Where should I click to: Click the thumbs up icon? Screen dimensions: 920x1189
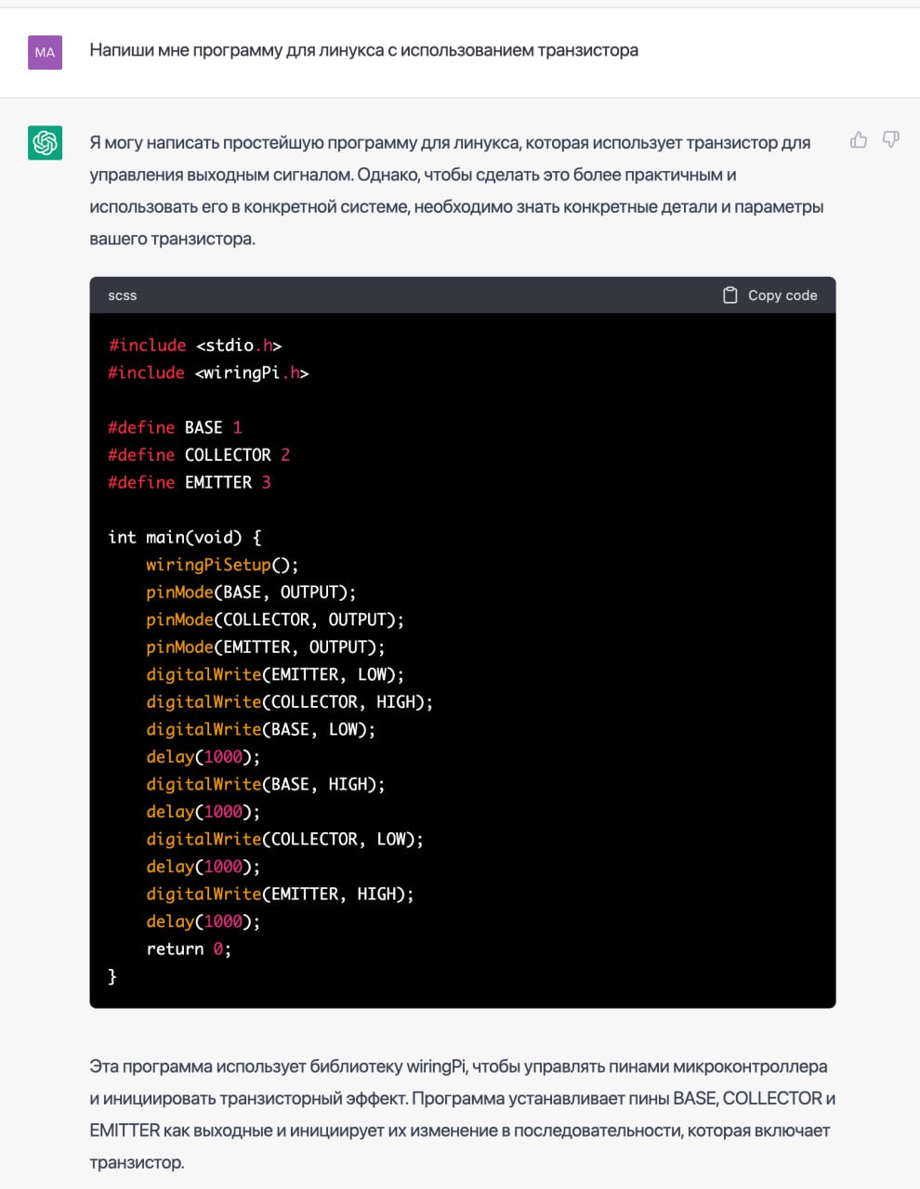[x=859, y=140]
